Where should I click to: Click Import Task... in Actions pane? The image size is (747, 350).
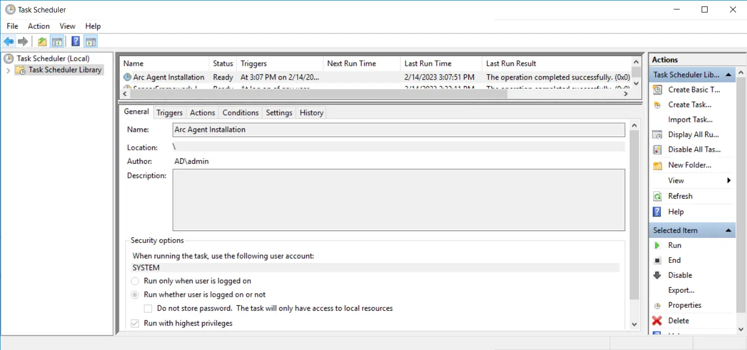coord(690,119)
